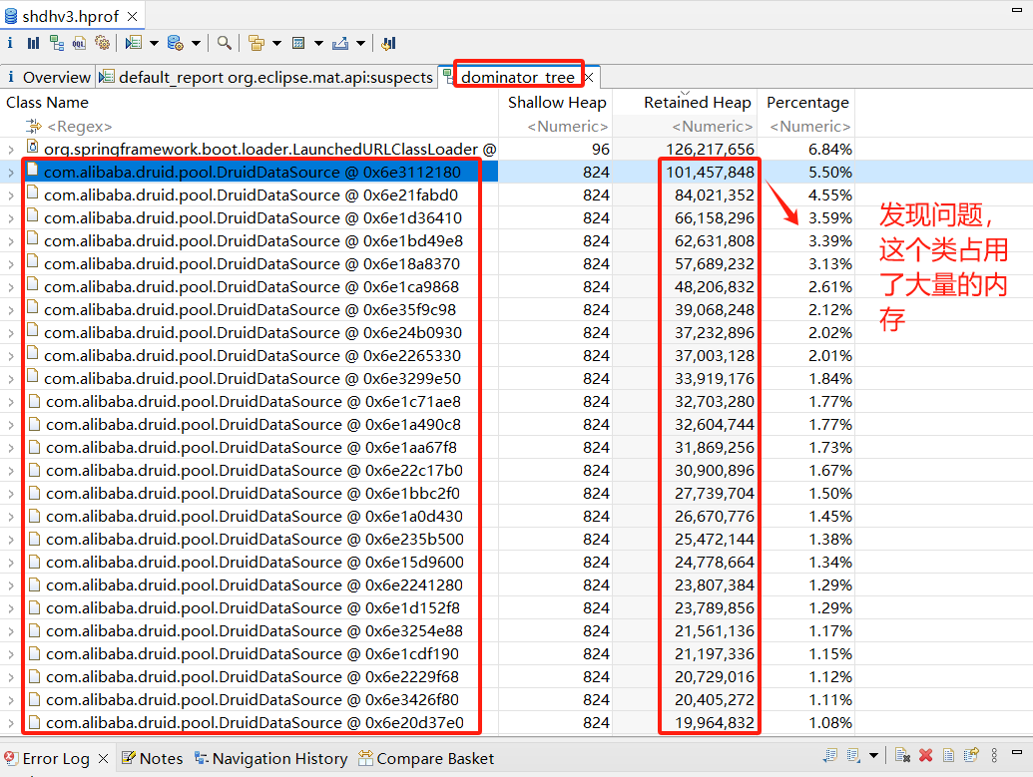Click the Run Expert System Test report icon
This screenshot has width=1033, height=777.
[x=134, y=44]
